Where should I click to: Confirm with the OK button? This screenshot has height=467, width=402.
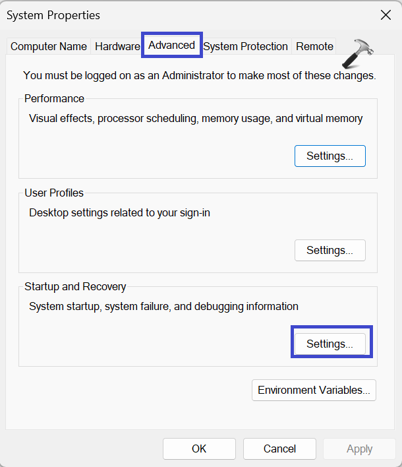point(199,449)
